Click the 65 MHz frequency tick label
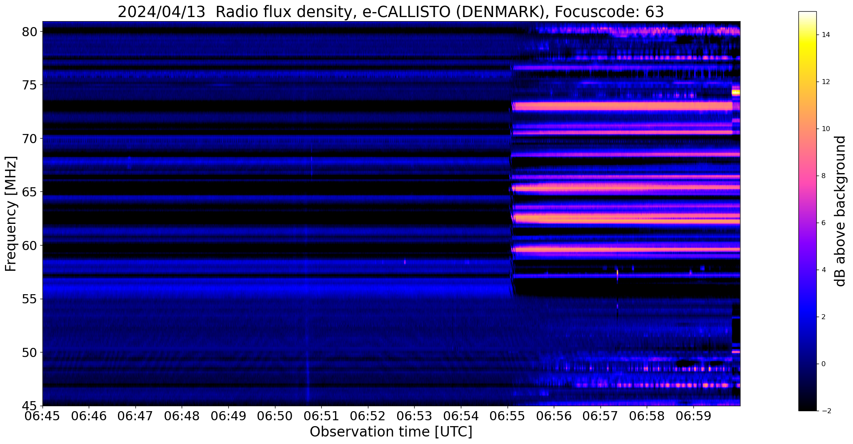Image resolution: width=853 pixels, height=444 pixels. [29, 192]
